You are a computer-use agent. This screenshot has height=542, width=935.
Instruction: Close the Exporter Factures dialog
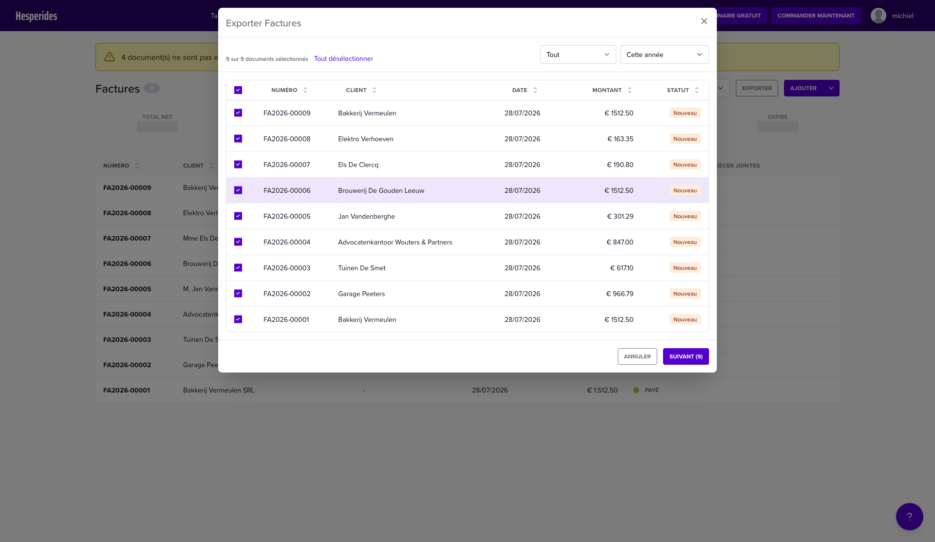tap(704, 21)
